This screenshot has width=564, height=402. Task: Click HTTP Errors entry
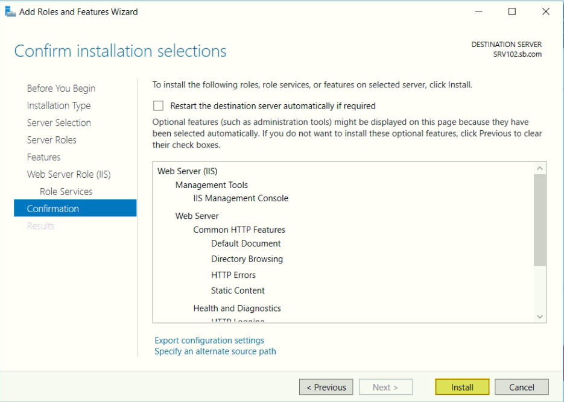tap(233, 275)
